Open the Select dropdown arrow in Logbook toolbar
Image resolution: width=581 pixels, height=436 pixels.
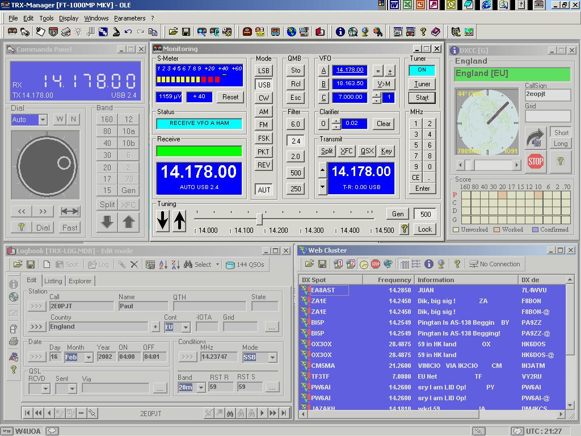coord(217,265)
